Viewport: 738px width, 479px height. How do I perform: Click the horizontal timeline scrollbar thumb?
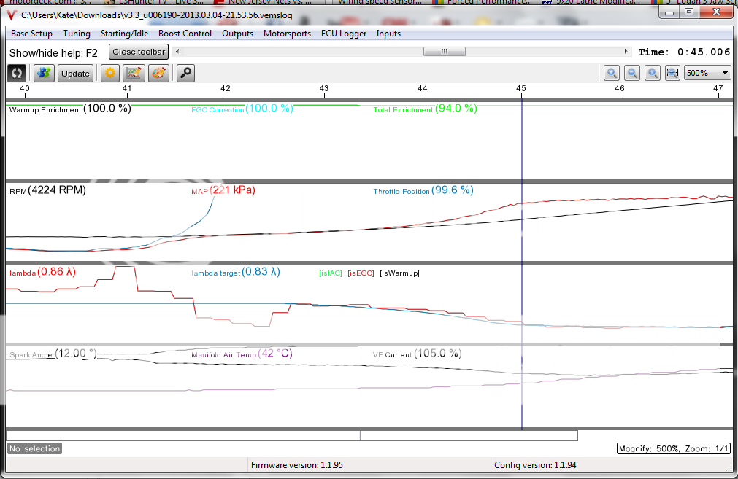click(x=444, y=52)
